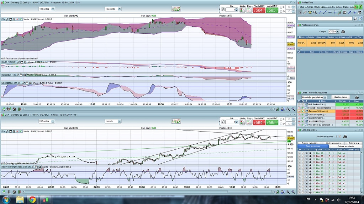Close the RSI indicator panel
Viewport: 364px width, 204px height.
(40, 167)
